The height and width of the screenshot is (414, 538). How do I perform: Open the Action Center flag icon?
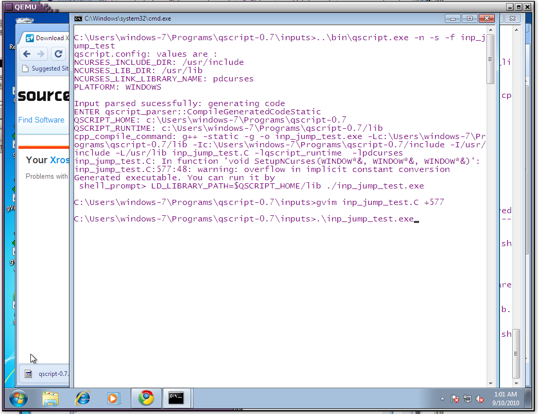pyautogui.click(x=455, y=399)
